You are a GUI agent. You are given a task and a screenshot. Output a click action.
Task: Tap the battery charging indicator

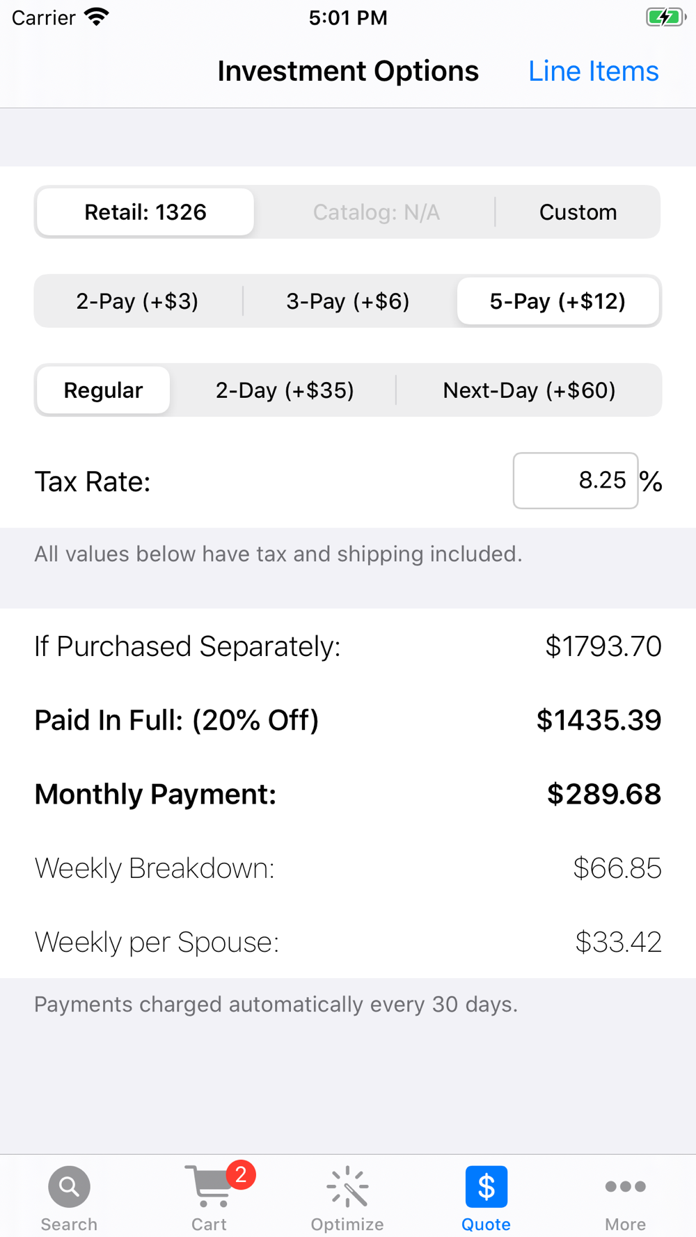click(665, 17)
